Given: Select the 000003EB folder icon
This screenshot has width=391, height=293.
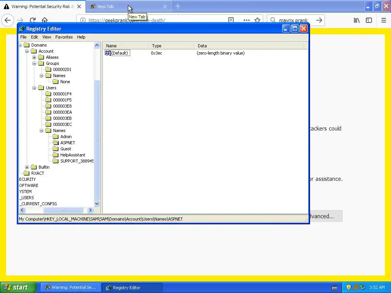Looking at the screenshot, I should 48,118.
